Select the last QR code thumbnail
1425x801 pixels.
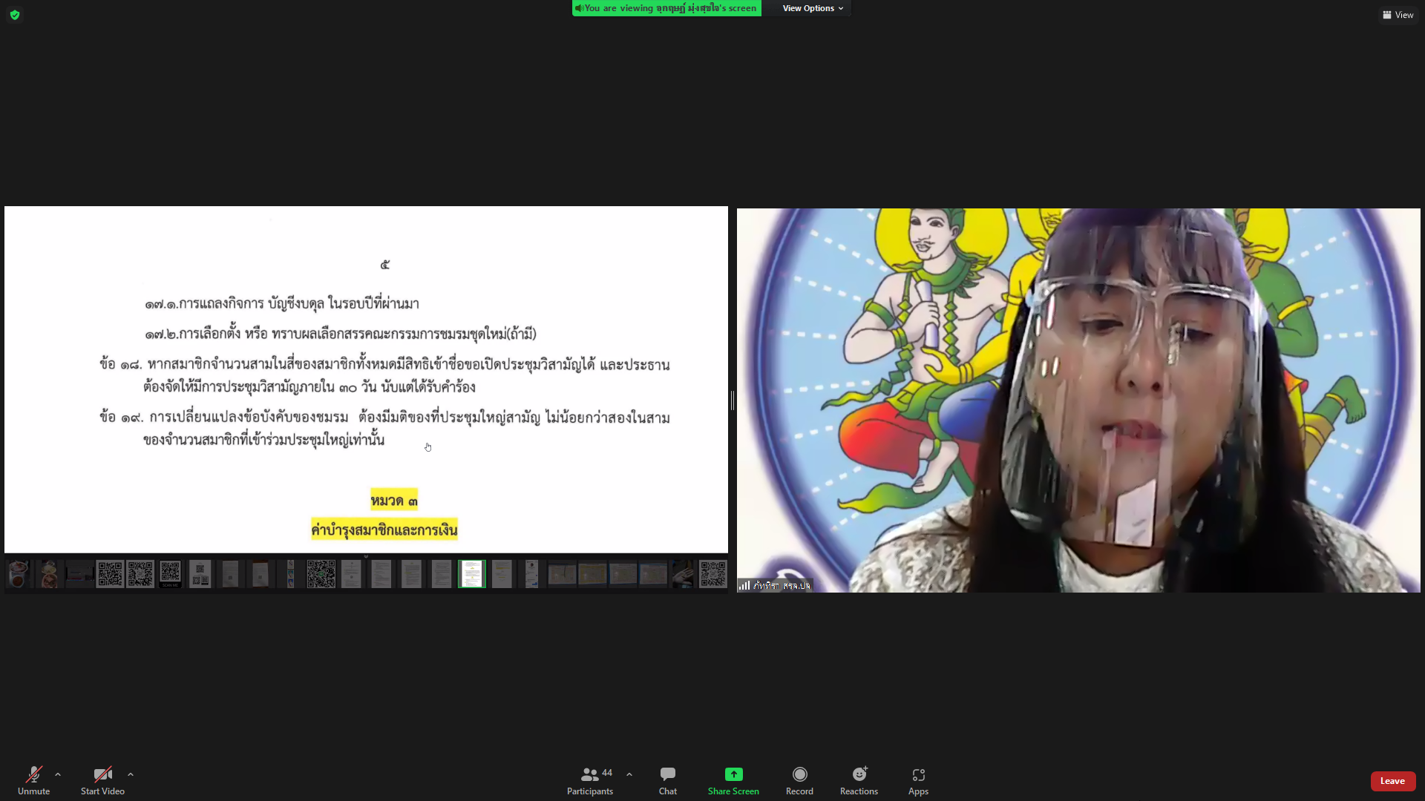tap(712, 574)
